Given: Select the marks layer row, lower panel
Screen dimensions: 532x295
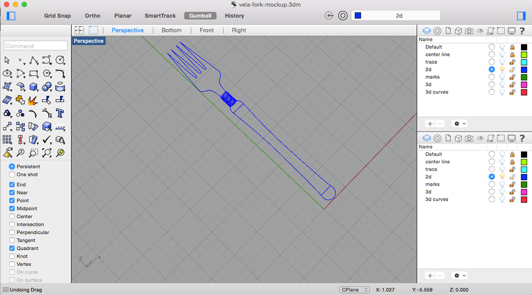Looking at the screenshot, I should 474,184.
